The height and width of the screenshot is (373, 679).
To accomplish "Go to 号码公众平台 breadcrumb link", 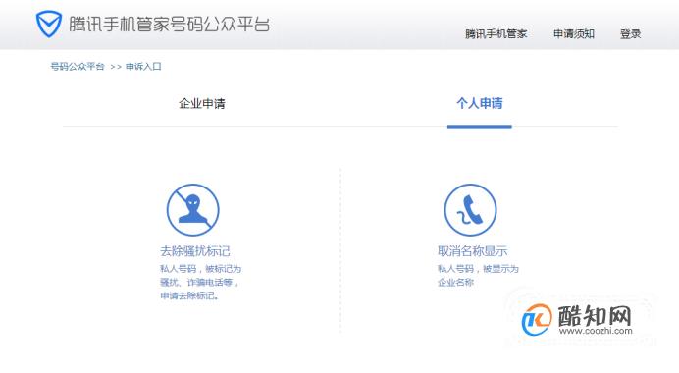I will click(x=78, y=67).
